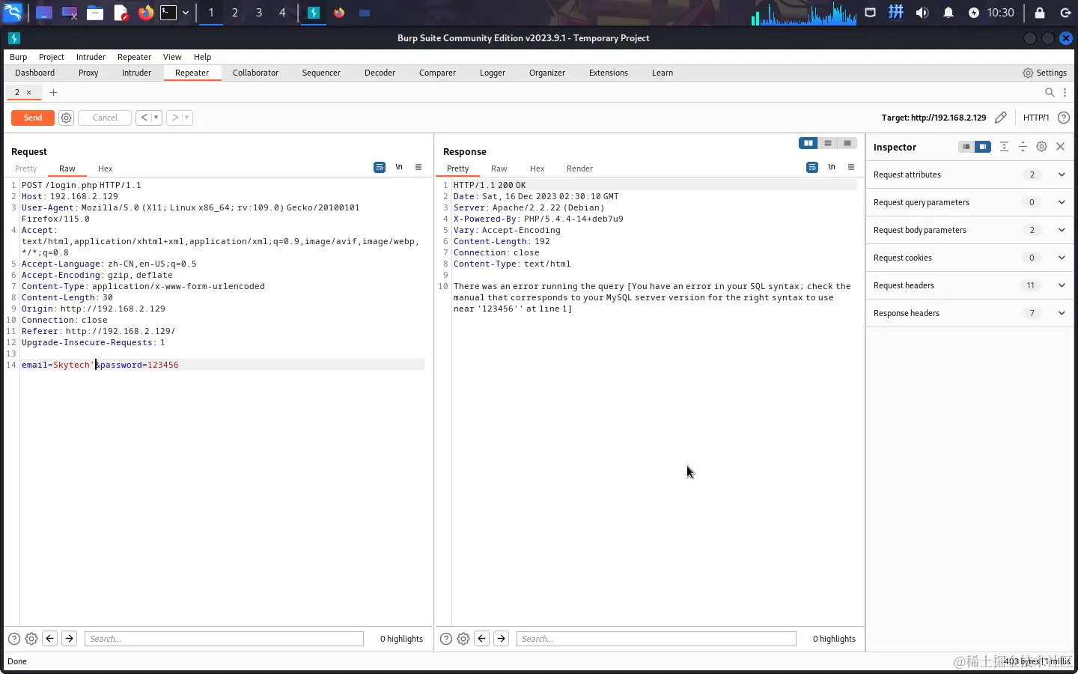Open request search help icon
This screenshot has height=674, width=1078.
click(x=14, y=639)
